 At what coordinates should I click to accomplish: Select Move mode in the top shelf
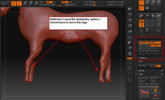pos(25,3)
